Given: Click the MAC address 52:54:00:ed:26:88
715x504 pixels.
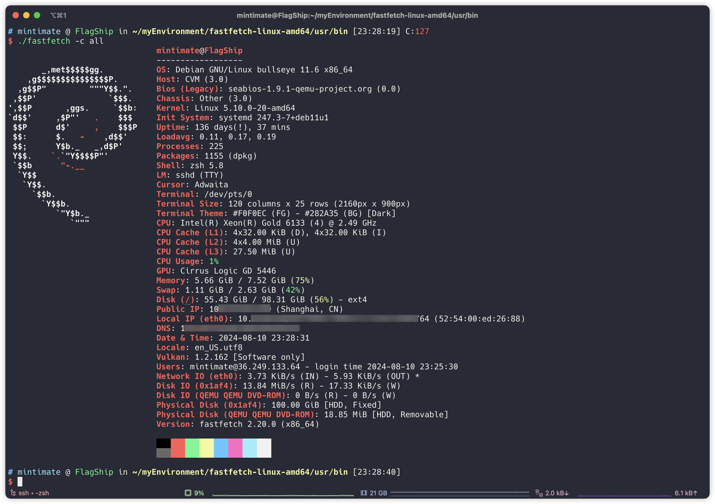Looking at the screenshot, I should click(480, 319).
